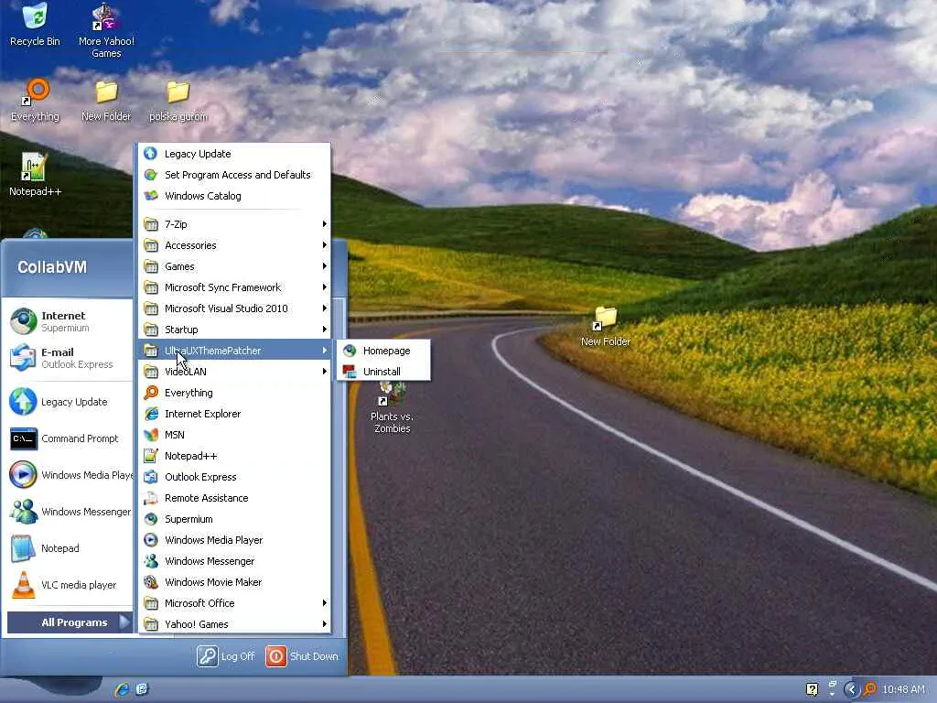Launch Notepad++ from All Programs list
The image size is (937, 703).
click(235, 456)
